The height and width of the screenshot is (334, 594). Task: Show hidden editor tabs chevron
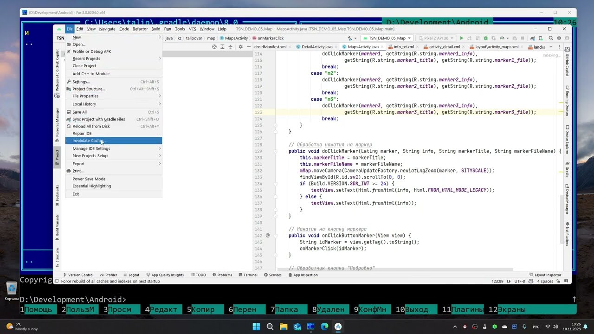(x=551, y=47)
